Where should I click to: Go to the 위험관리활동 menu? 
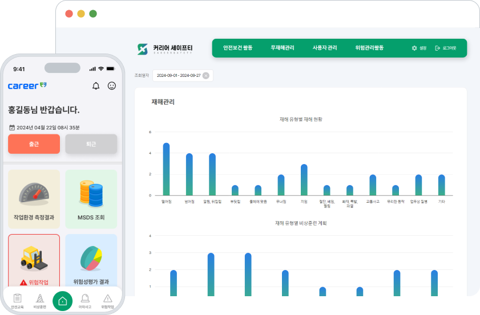(369, 48)
